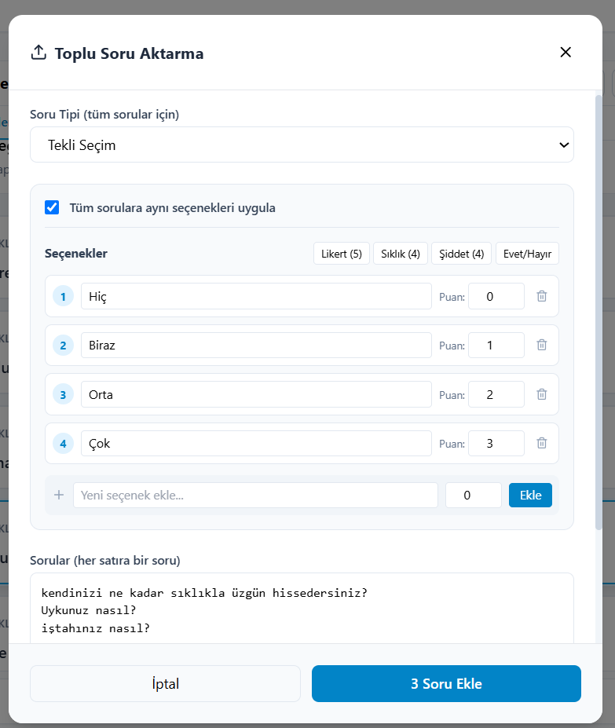Apply the Sıklık (4) preset
The height and width of the screenshot is (728, 615).
pyautogui.click(x=401, y=254)
